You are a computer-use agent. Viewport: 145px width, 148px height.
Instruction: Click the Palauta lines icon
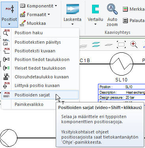(x=125, y=20)
